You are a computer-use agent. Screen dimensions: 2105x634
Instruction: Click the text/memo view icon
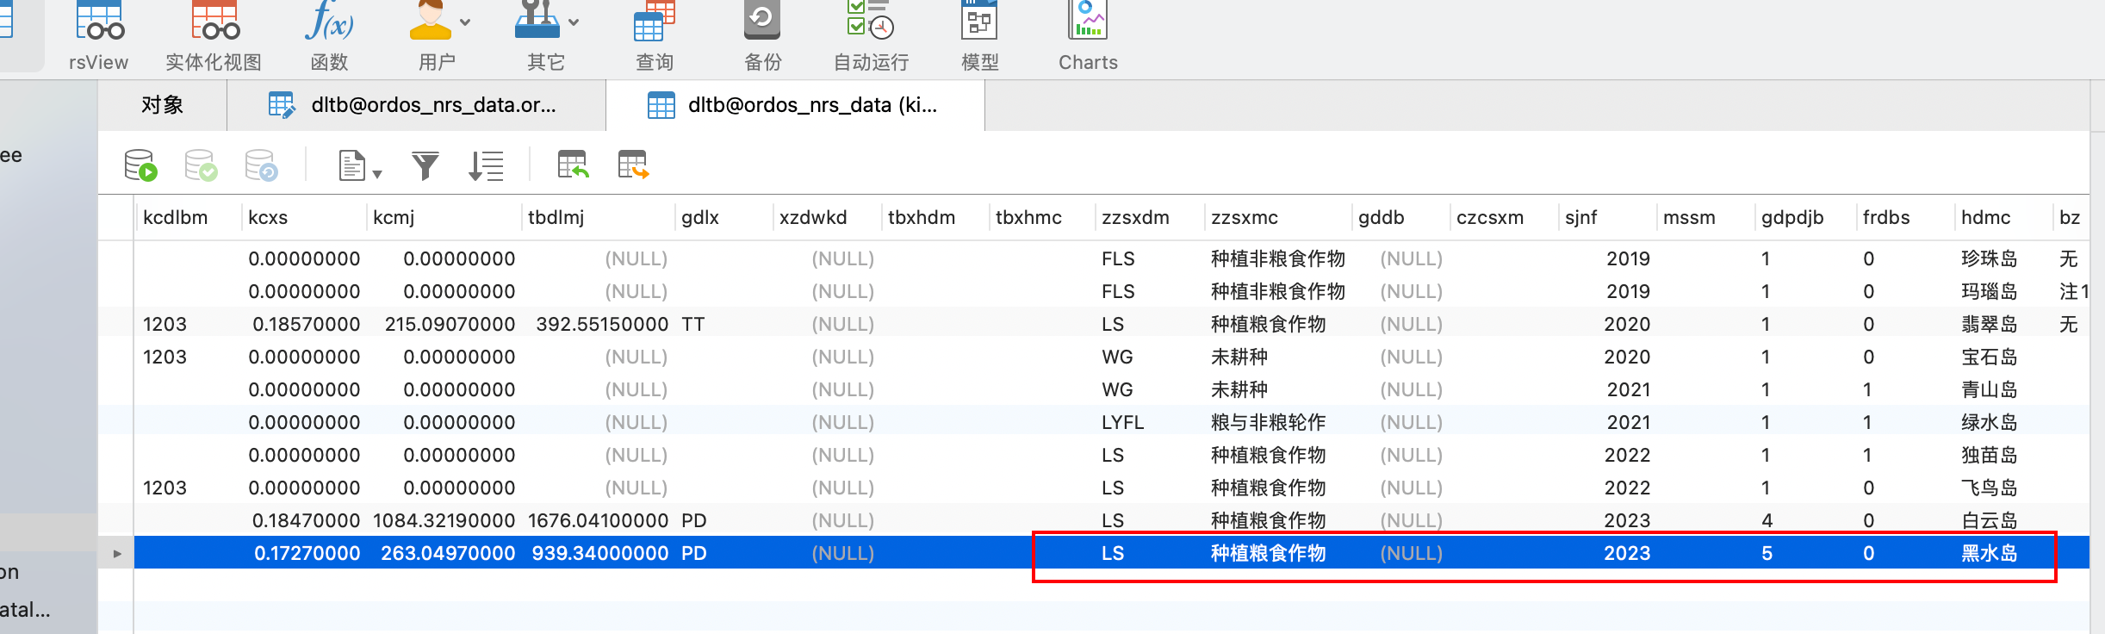point(351,165)
